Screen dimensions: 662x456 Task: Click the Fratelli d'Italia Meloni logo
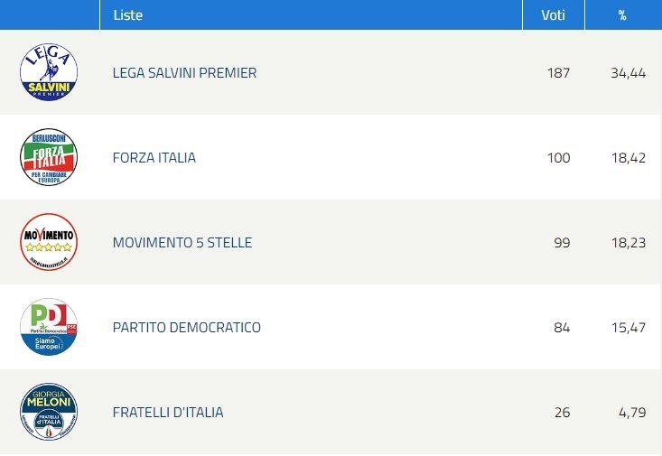point(49,412)
